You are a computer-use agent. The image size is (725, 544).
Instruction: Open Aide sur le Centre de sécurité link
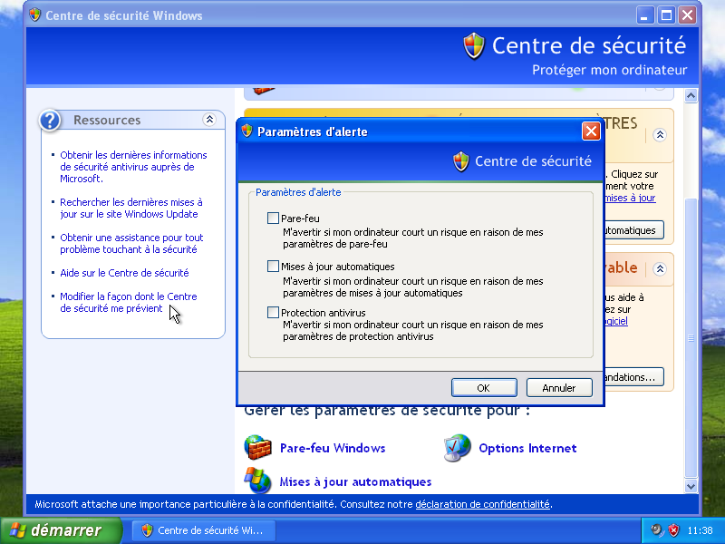(124, 273)
